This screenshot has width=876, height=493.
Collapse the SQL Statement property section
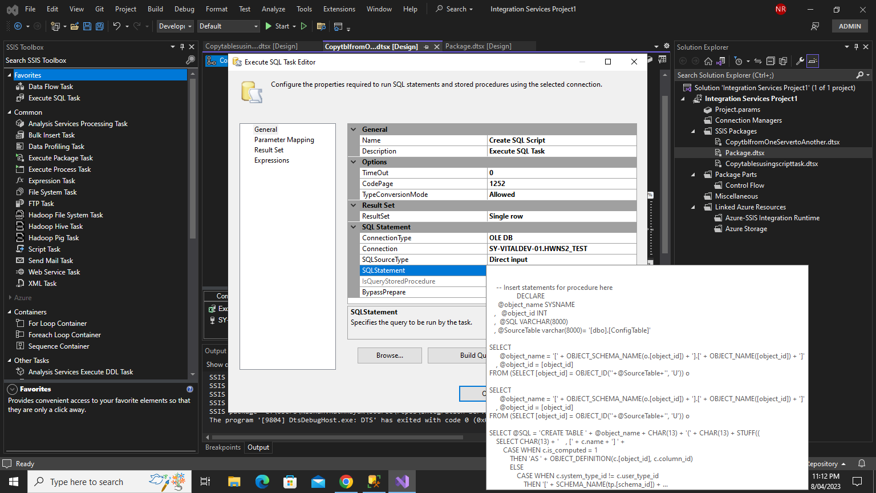(354, 227)
